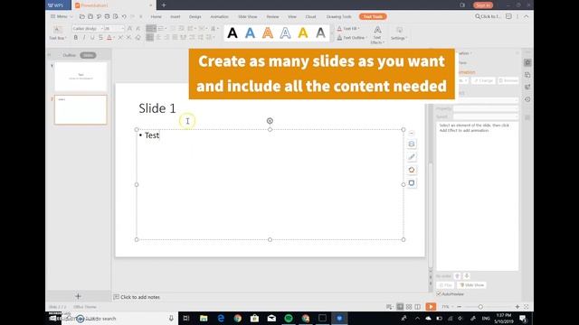This screenshot has width=579, height=325.
Task: Insert a Text Box
Action: [x=58, y=33]
